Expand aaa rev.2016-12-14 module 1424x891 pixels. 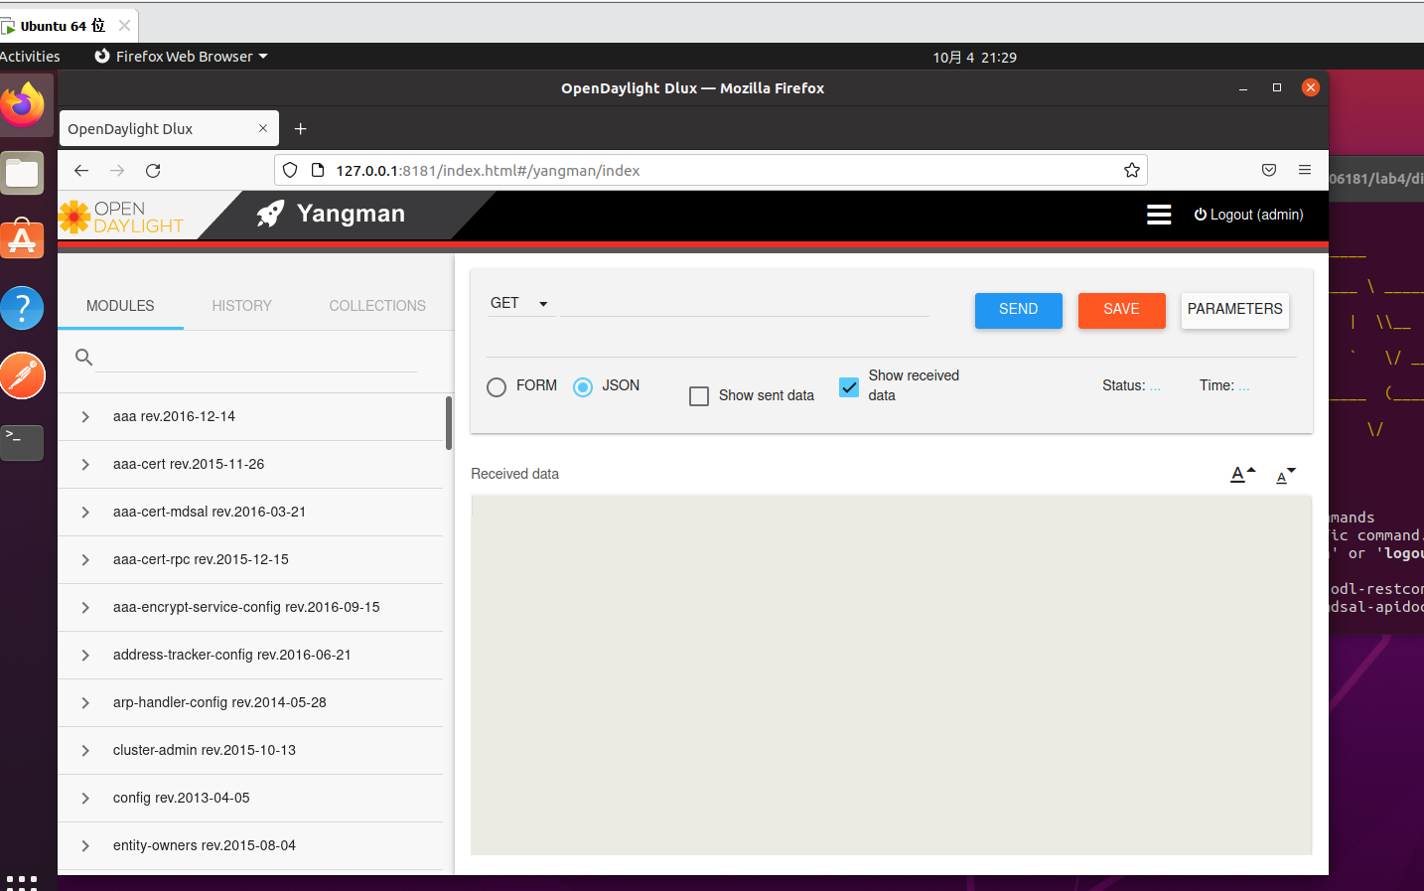[x=85, y=417]
